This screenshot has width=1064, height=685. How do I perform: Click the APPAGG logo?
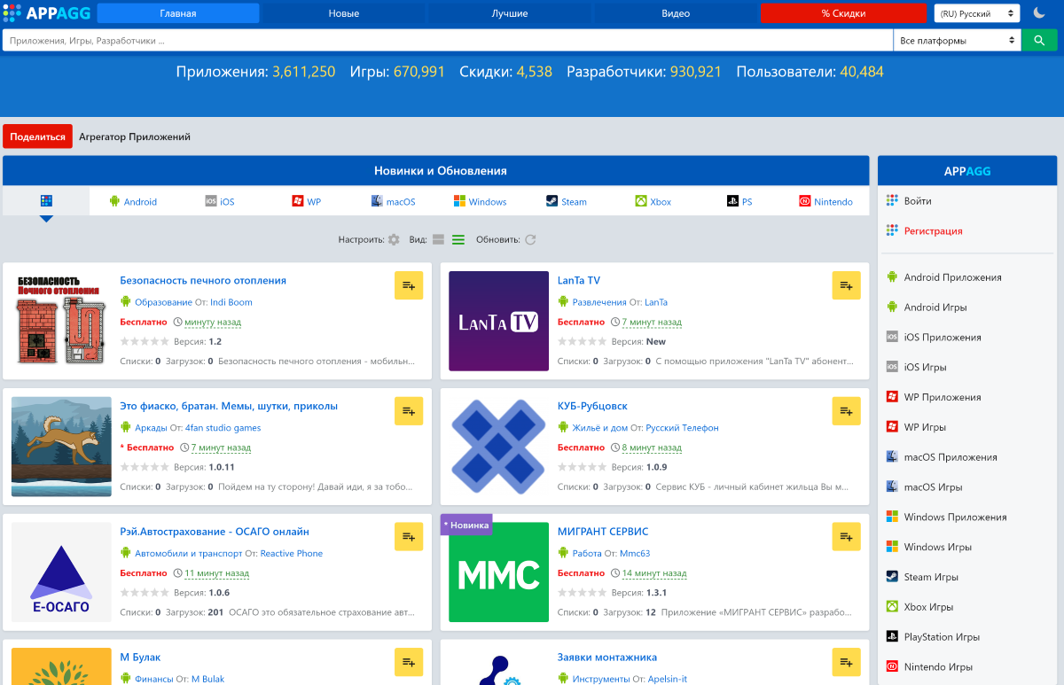[46, 12]
